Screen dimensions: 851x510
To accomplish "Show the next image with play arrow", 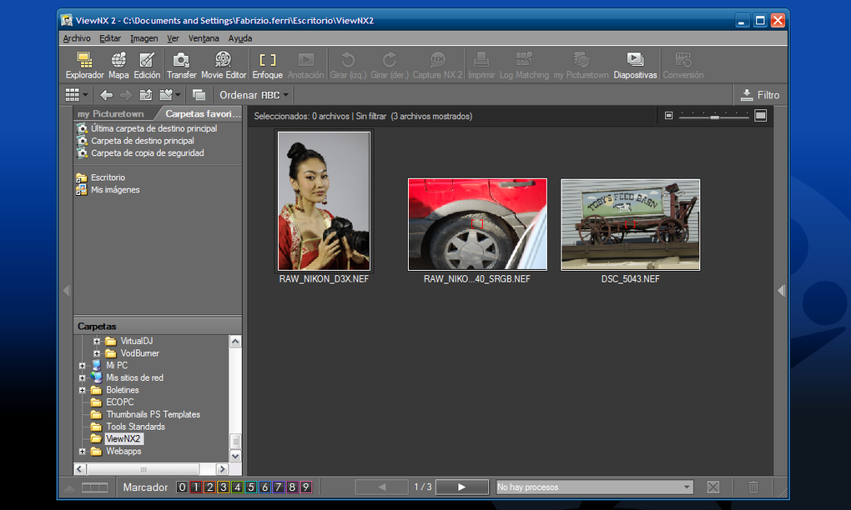I will point(462,487).
